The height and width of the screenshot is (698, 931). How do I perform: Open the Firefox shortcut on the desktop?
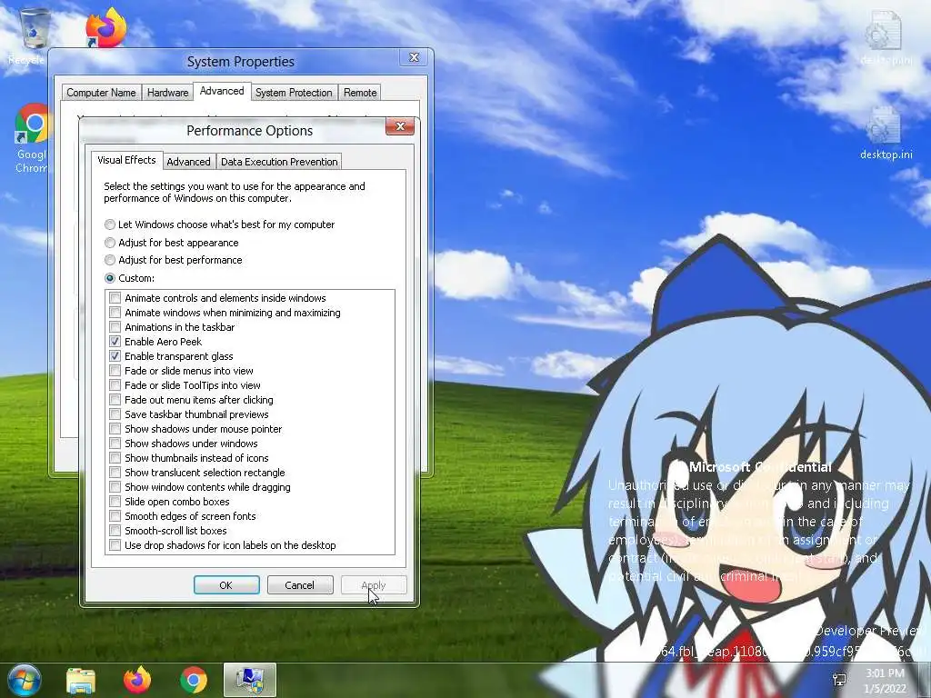click(105, 28)
